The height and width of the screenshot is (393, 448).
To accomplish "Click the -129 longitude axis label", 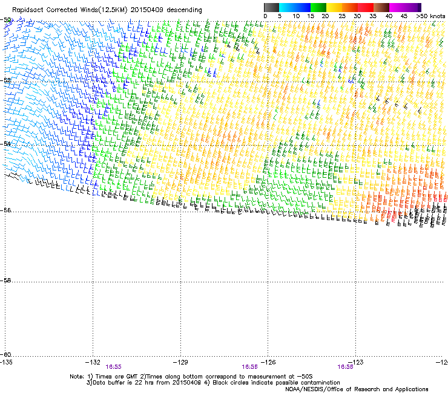I will pyautogui.click(x=180, y=362).
